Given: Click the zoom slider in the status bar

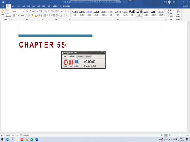Looking at the screenshot, I should tap(176, 135).
